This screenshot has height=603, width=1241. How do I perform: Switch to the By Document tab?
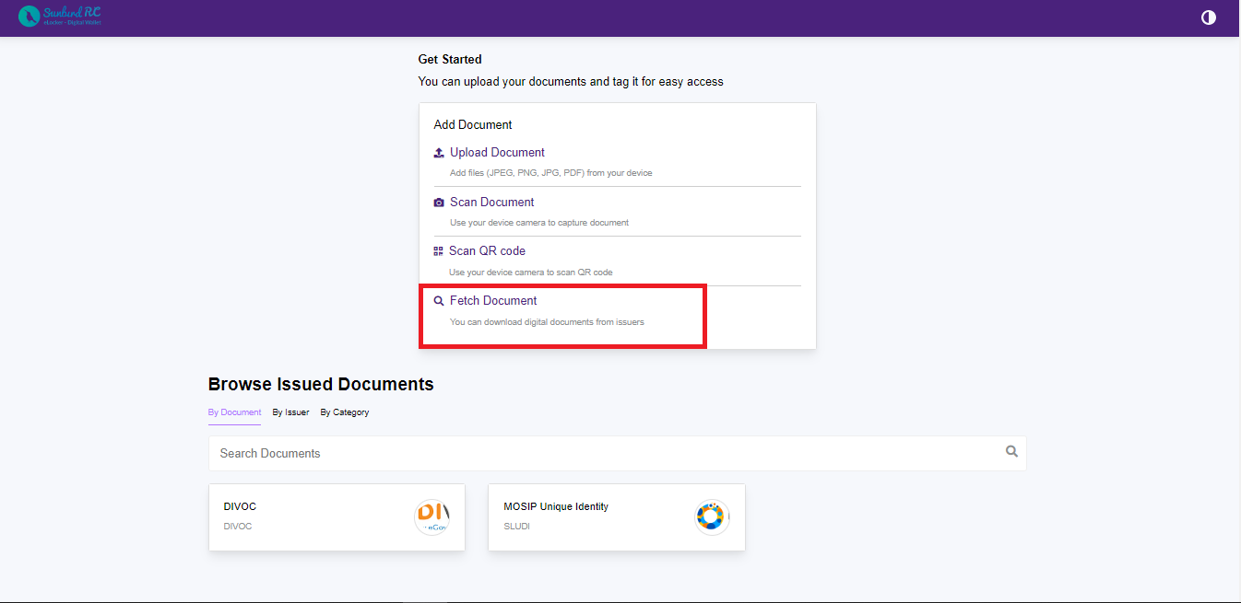click(234, 412)
